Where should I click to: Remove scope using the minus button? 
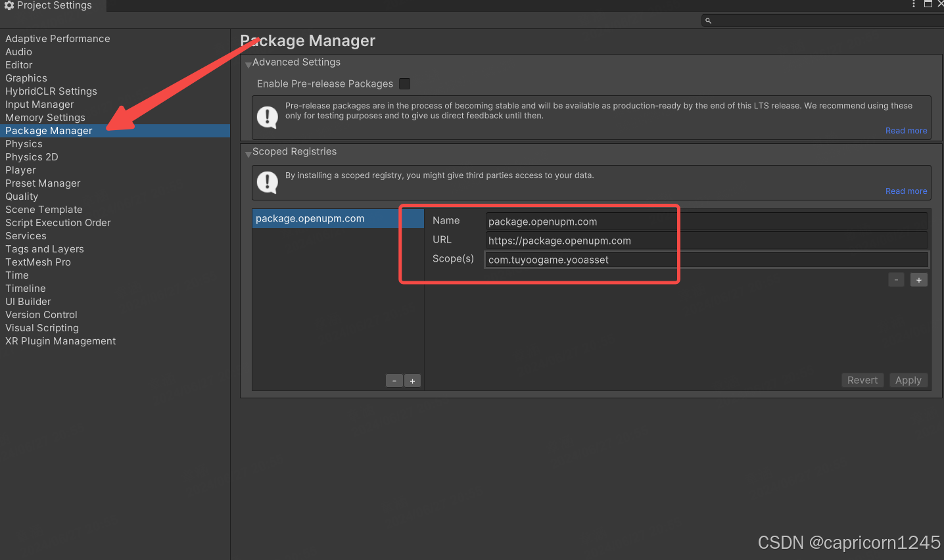[896, 280]
